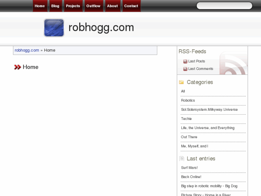Image resolution: width=261 pixels, height=196 pixels.
Task: Click the Last entries document icon
Action: [x=182, y=159]
